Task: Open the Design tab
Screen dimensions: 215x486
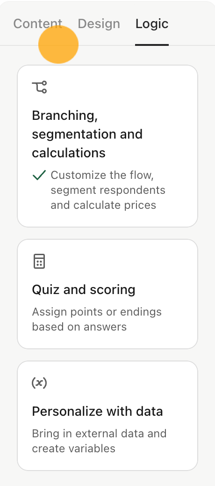Action: tap(99, 23)
